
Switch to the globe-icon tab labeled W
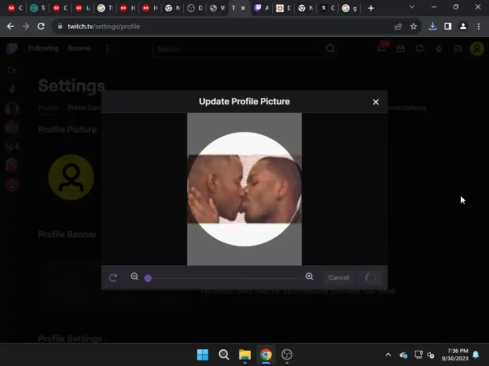coord(217,8)
